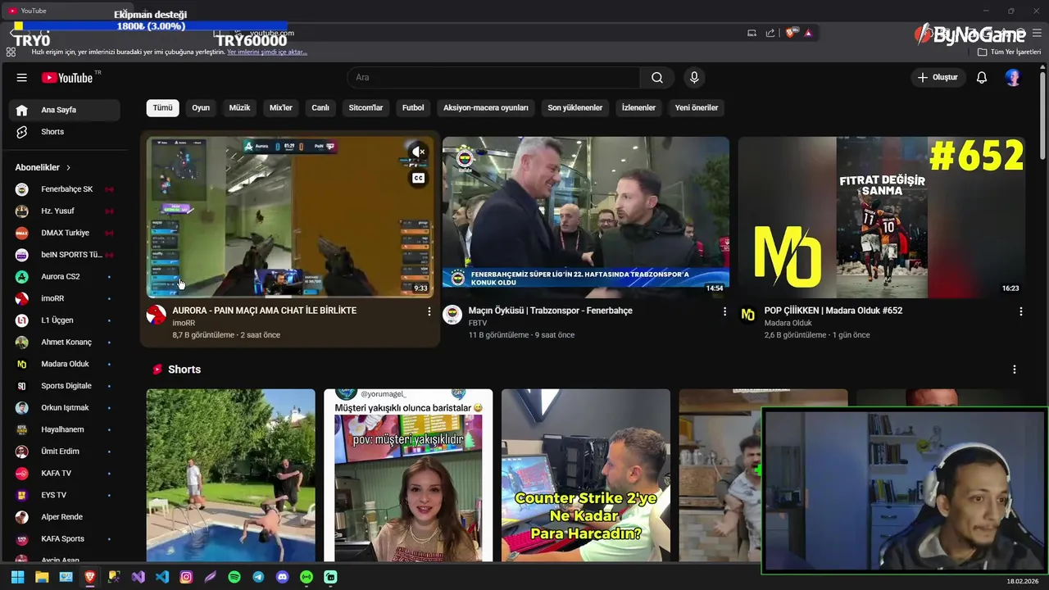
Task: Open Instagram from the taskbar
Action: pos(186,577)
